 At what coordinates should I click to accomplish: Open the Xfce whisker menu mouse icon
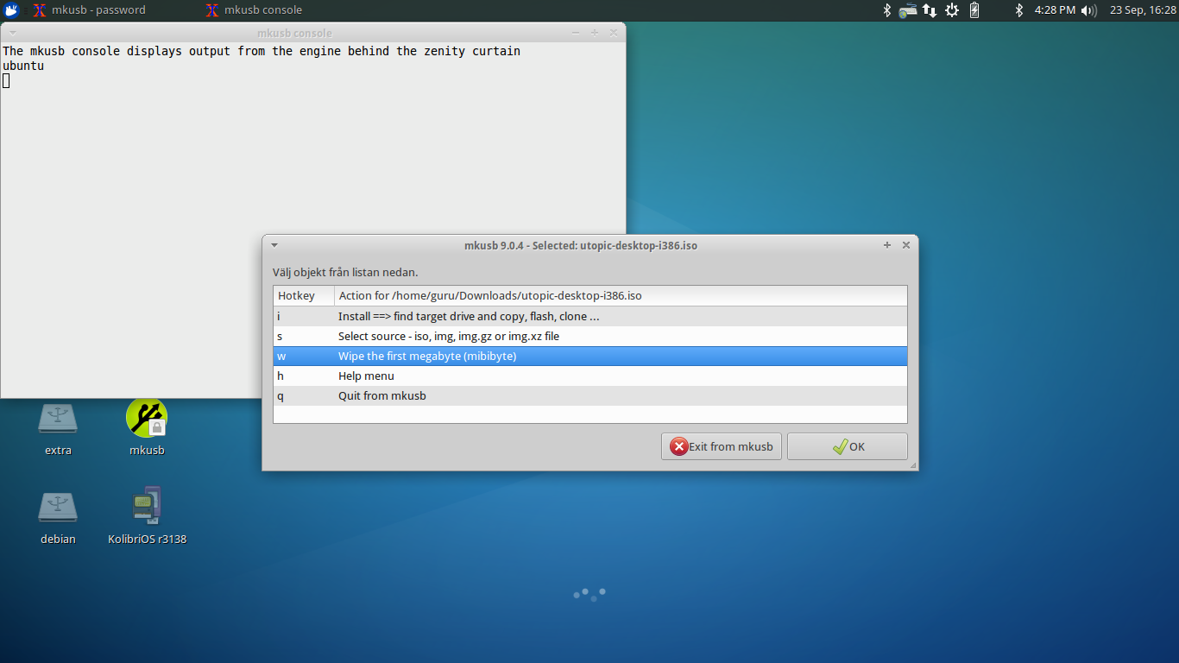coord(11,10)
